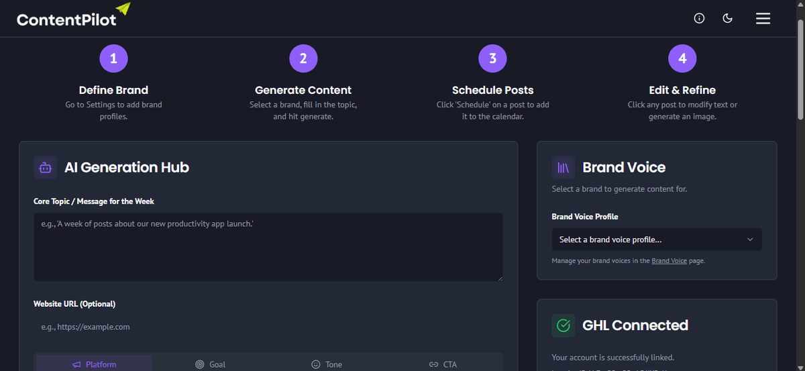Click the 'Brand Voice Profile' label
This screenshot has width=805, height=371.
click(x=585, y=217)
